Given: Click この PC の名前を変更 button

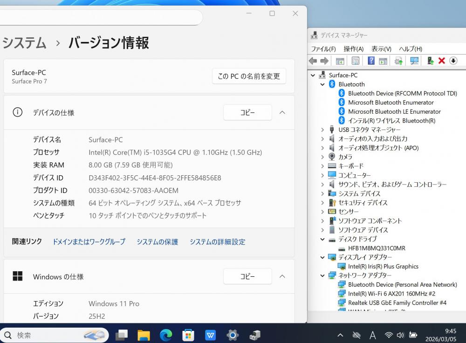Looking at the screenshot, I should click(249, 76).
